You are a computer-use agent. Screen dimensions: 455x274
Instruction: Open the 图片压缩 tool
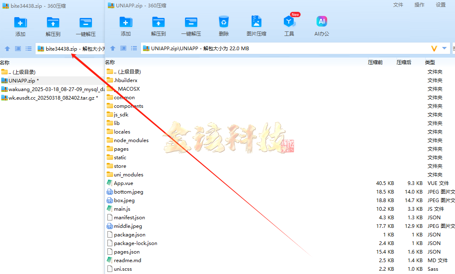256,22
